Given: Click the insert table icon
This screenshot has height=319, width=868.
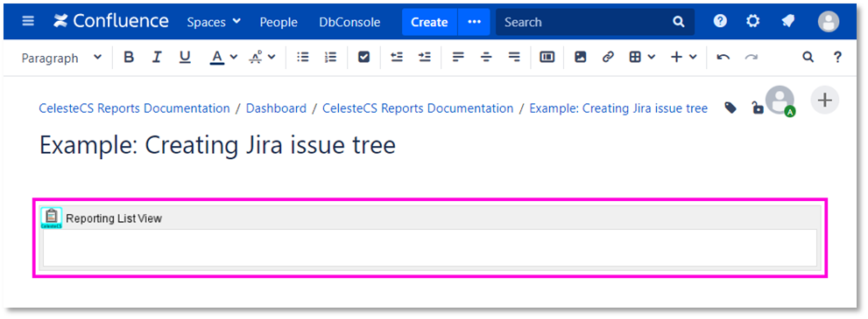Looking at the screenshot, I should pyautogui.click(x=635, y=58).
